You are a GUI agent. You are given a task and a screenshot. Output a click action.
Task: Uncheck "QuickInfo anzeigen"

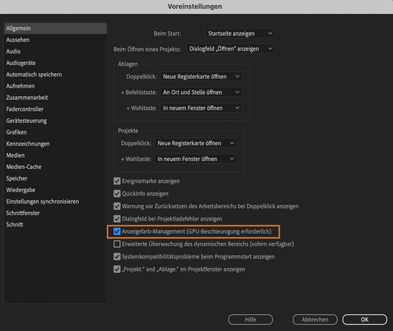(117, 193)
